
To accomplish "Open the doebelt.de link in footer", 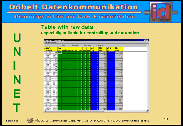I will (x=140, y=121).
